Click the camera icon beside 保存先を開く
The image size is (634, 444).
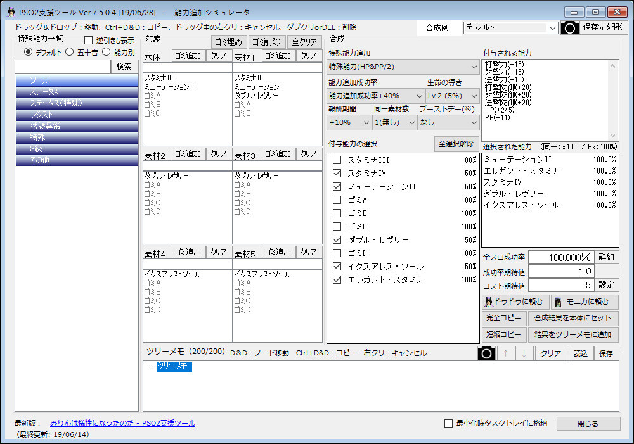tap(570, 28)
